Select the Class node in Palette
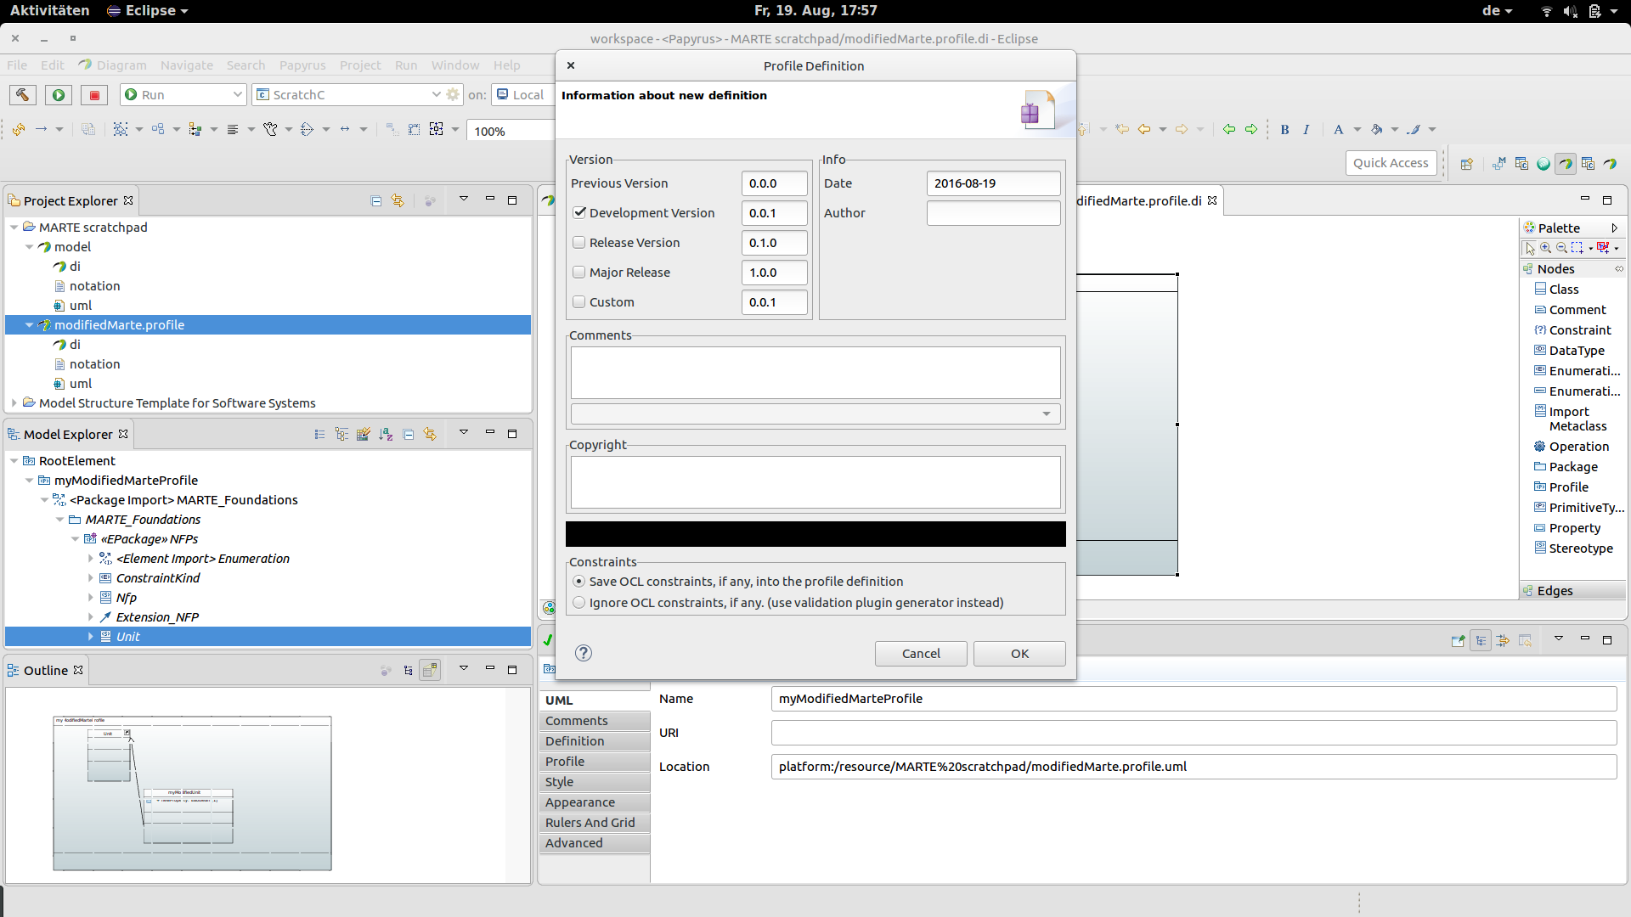 coord(1563,290)
